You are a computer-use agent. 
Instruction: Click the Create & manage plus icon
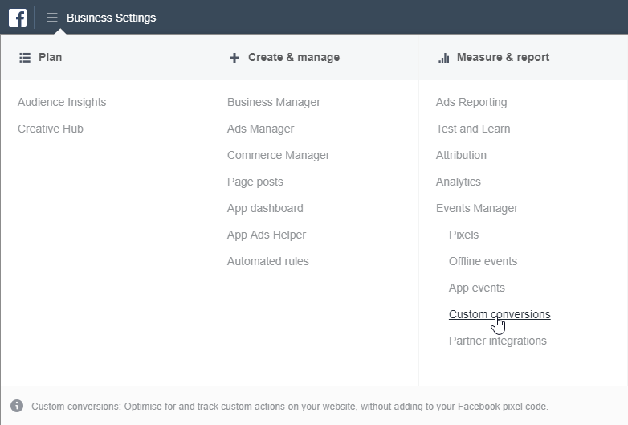coord(234,58)
